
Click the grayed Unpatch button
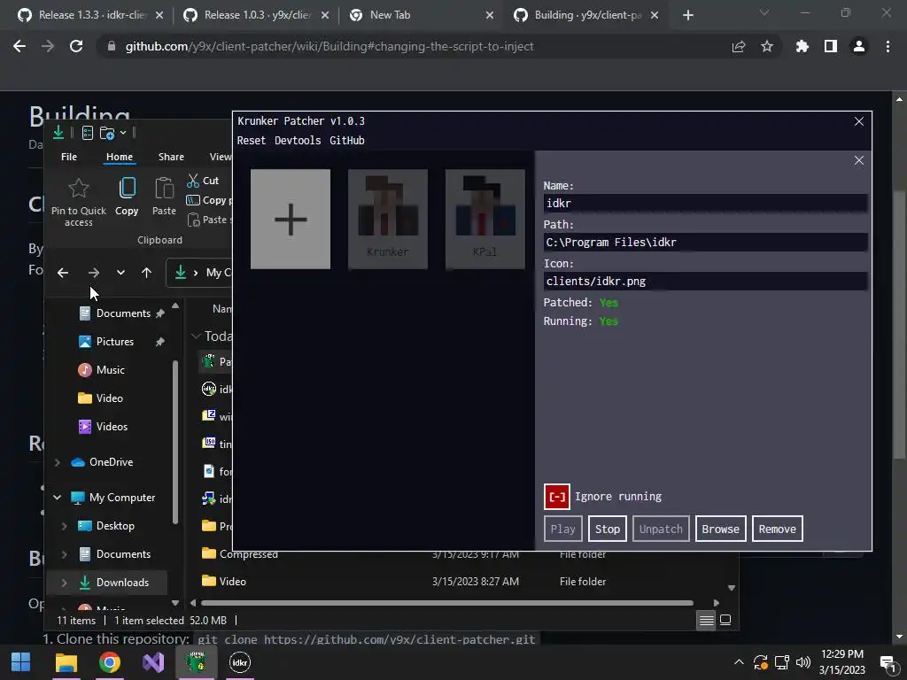point(661,529)
